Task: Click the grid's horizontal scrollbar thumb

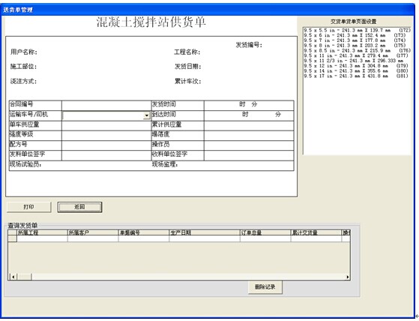Action: [24, 277]
